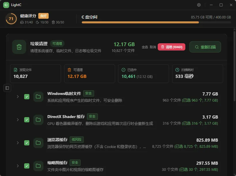Click the C 盘空间 label
The height and width of the screenshot is (176, 236).
click(90, 17)
